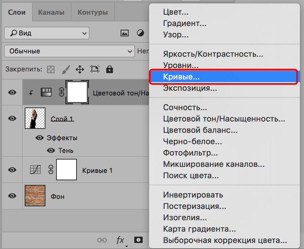Hide the Кривые 1 layer
The height and width of the screenshot is (249, 304).
[x=12, y=170]
